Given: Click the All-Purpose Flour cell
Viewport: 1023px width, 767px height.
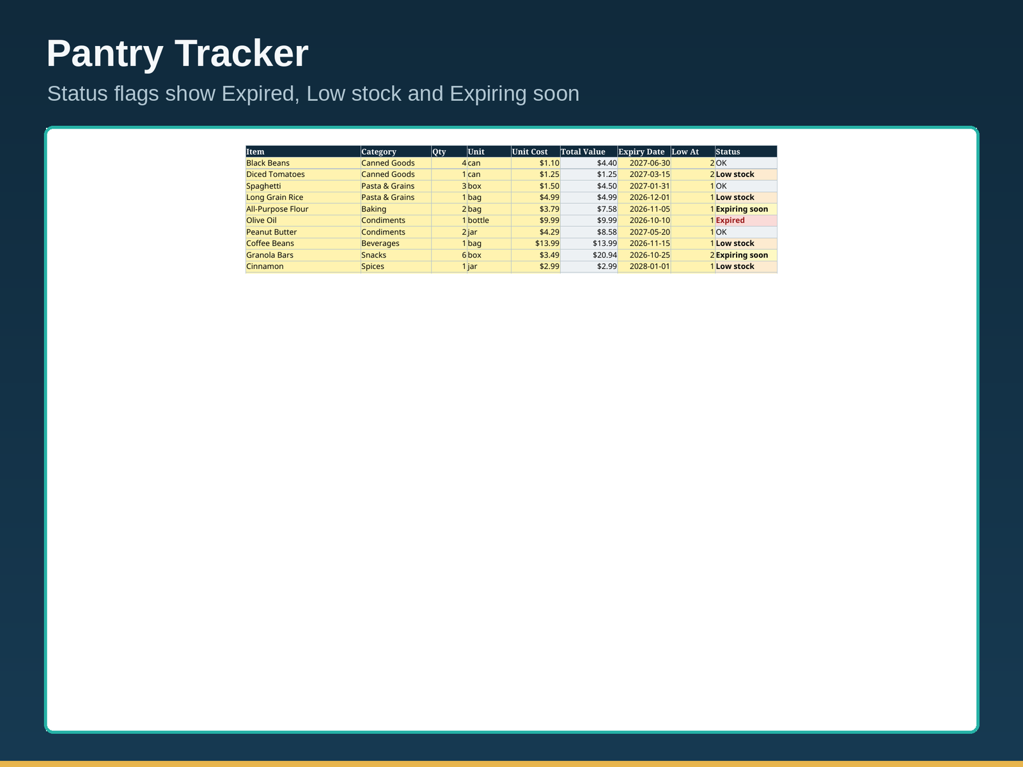Looking at the screenshot, I should (x=303, y=209).
